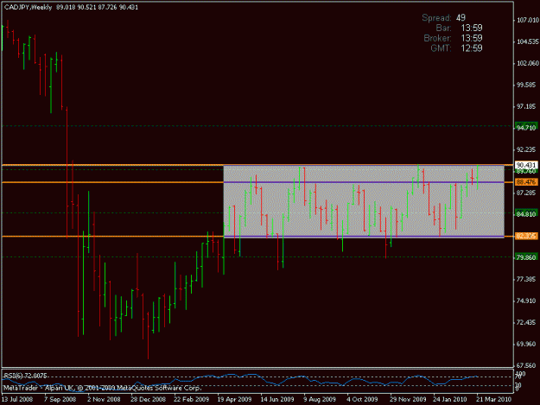Click the 'GMT:' label text
Viewport: 540px width, 405px height.
441,48
